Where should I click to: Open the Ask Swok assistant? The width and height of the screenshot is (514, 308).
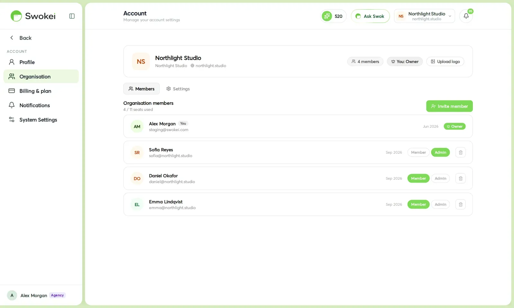click(x=370, y=16)
